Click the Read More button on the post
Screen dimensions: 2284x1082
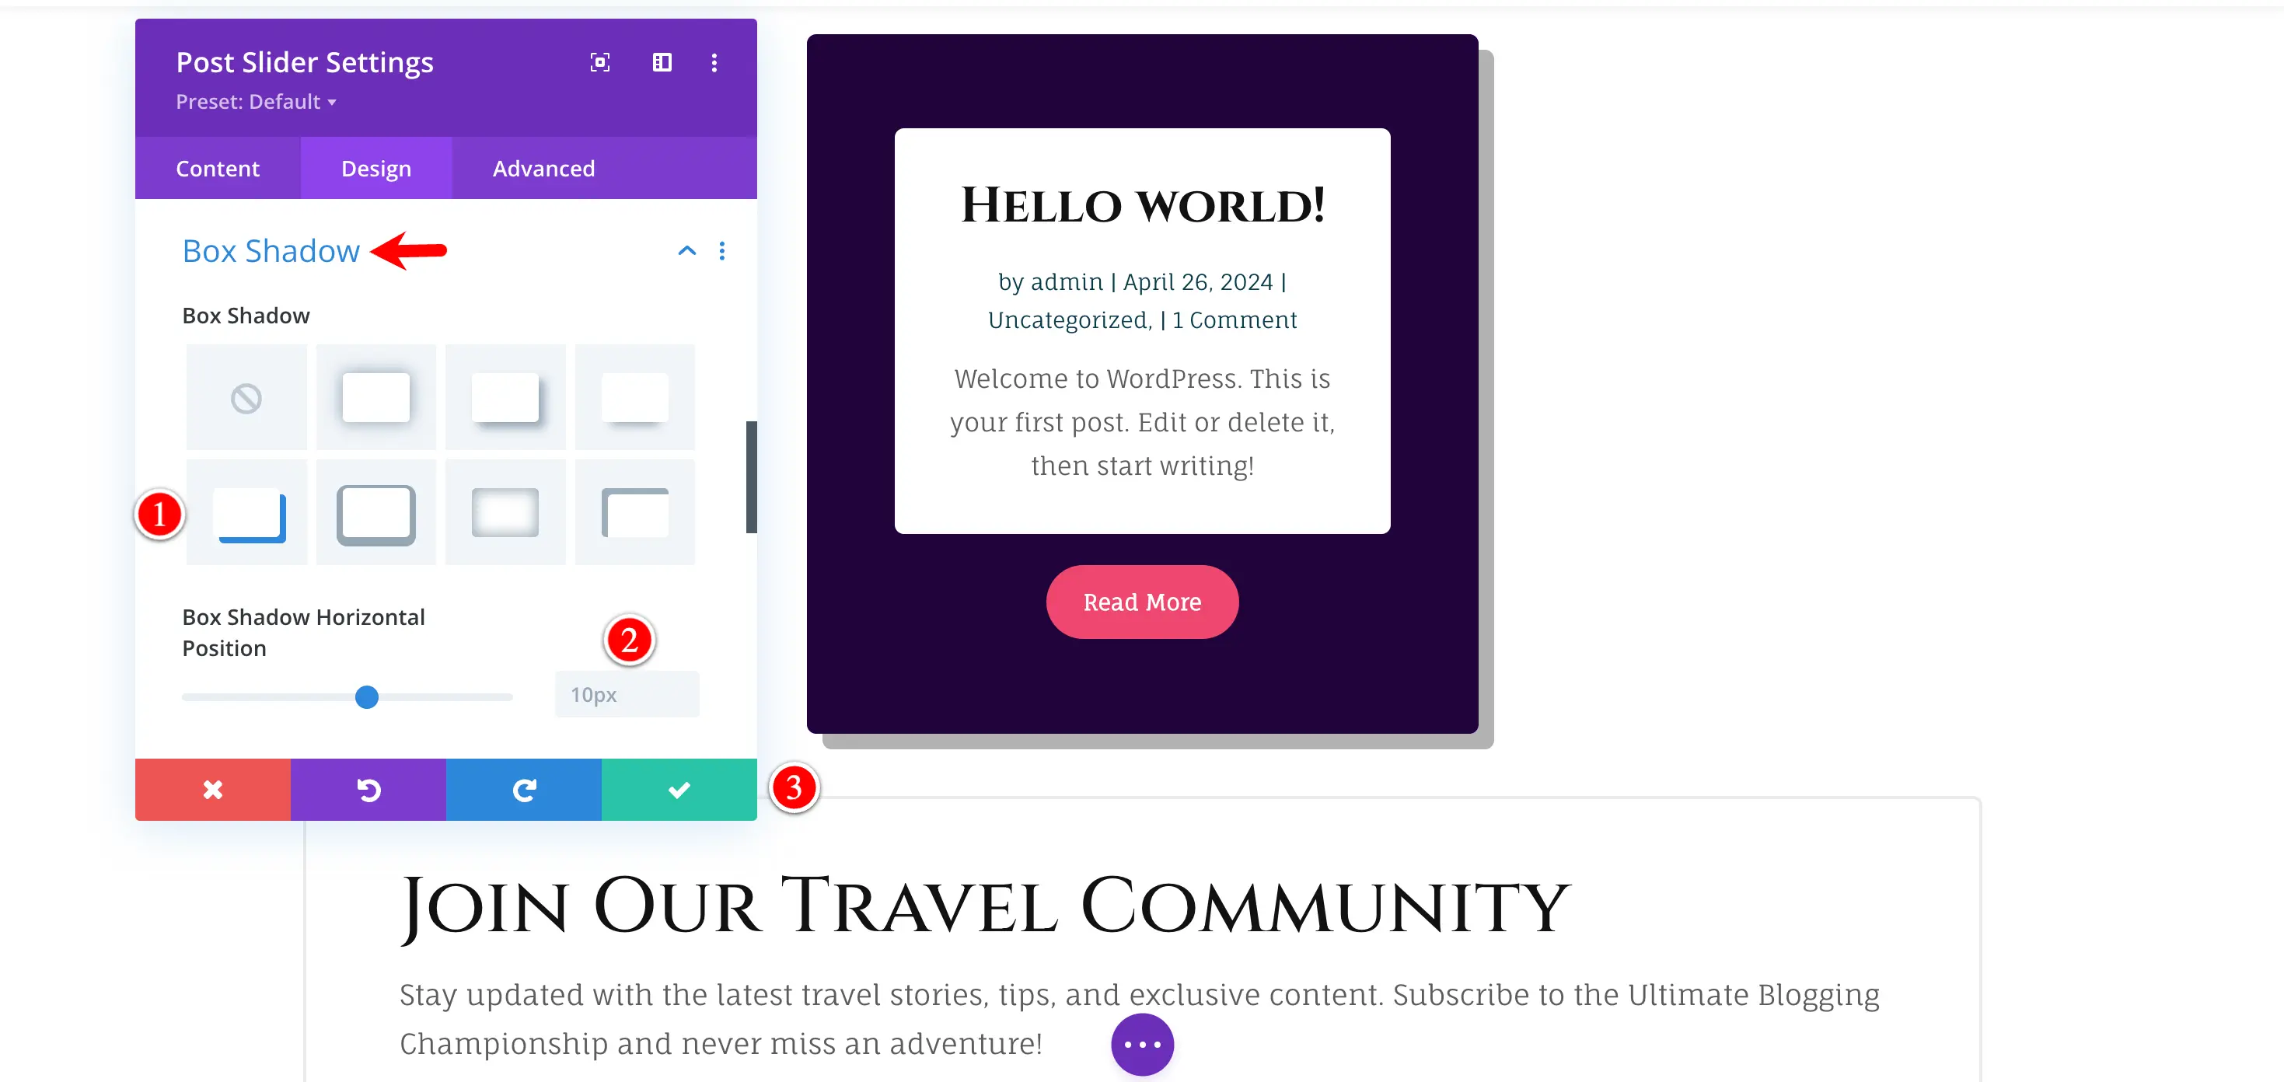tap(1142, 602)
